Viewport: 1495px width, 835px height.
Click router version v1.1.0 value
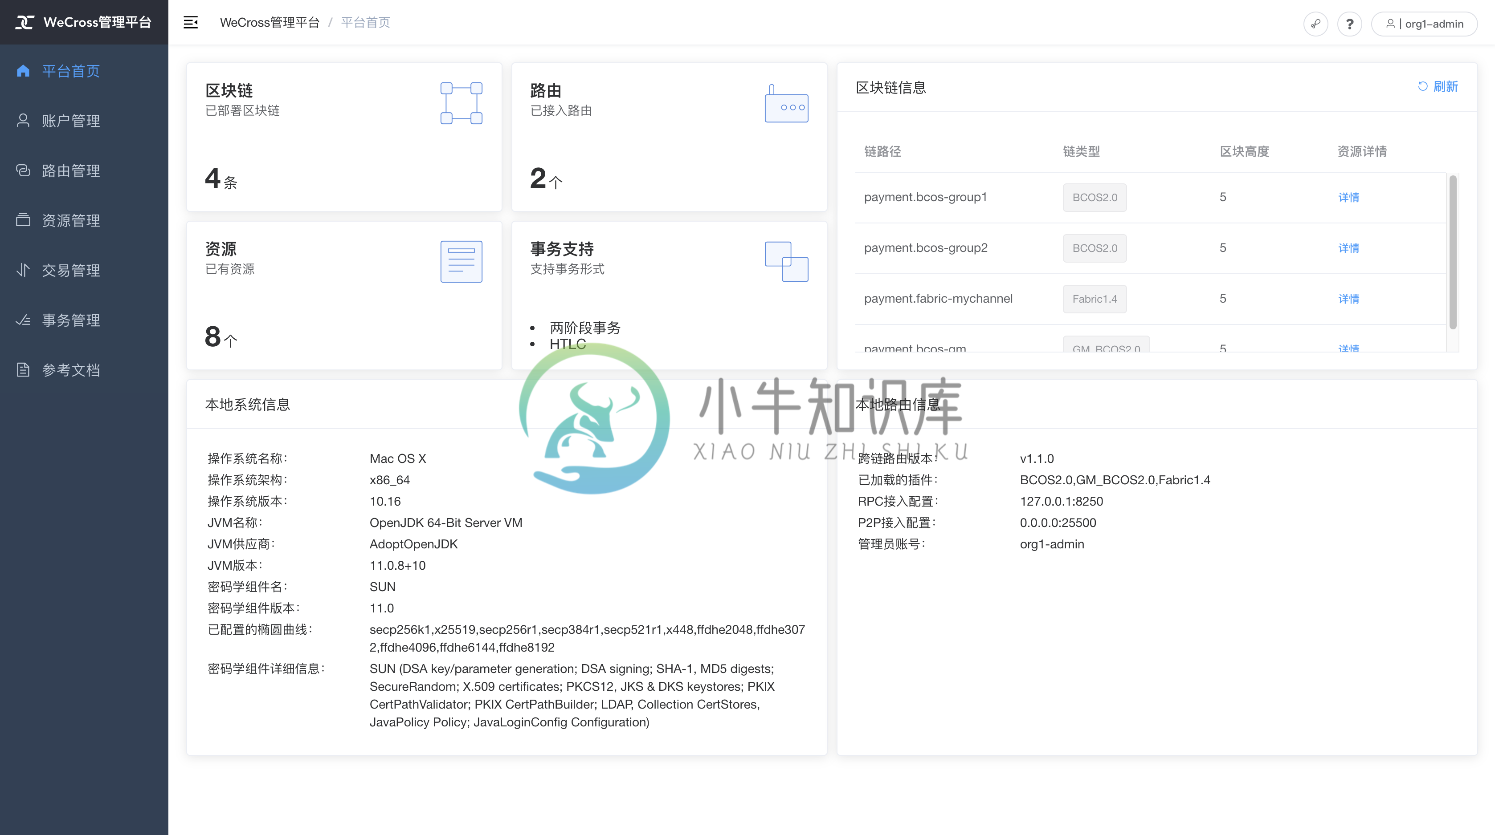(1037, 458)
